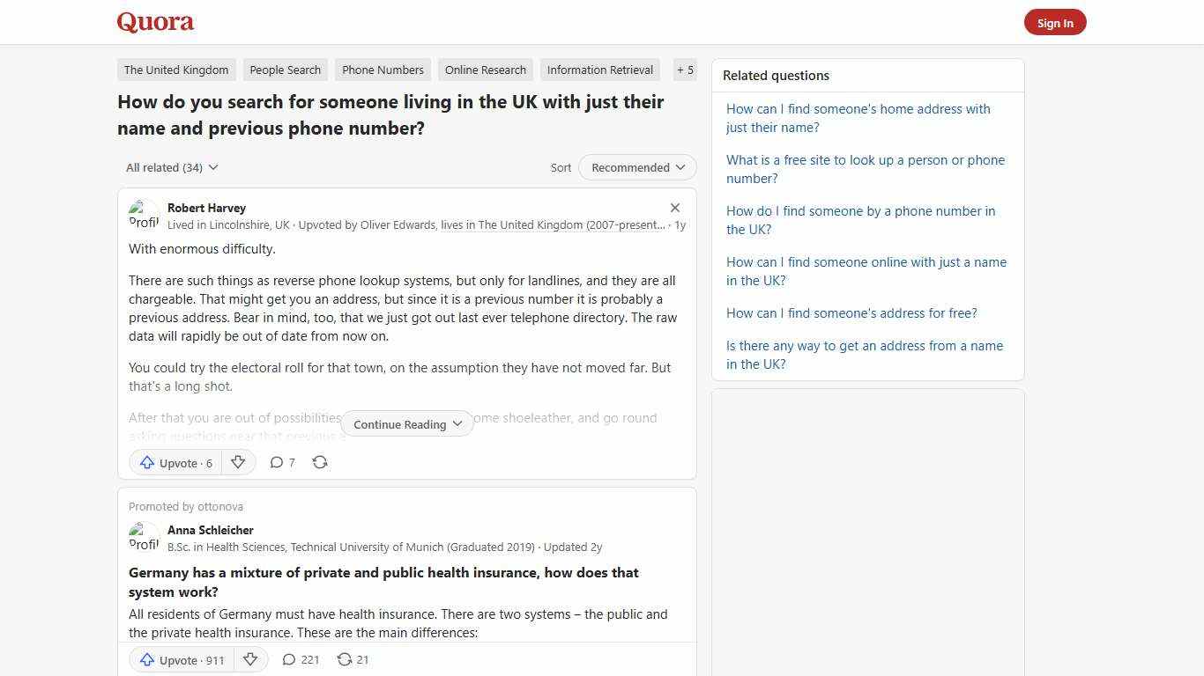Open the Phone Numbers topic
The image size is (1204, 676).
383,70
